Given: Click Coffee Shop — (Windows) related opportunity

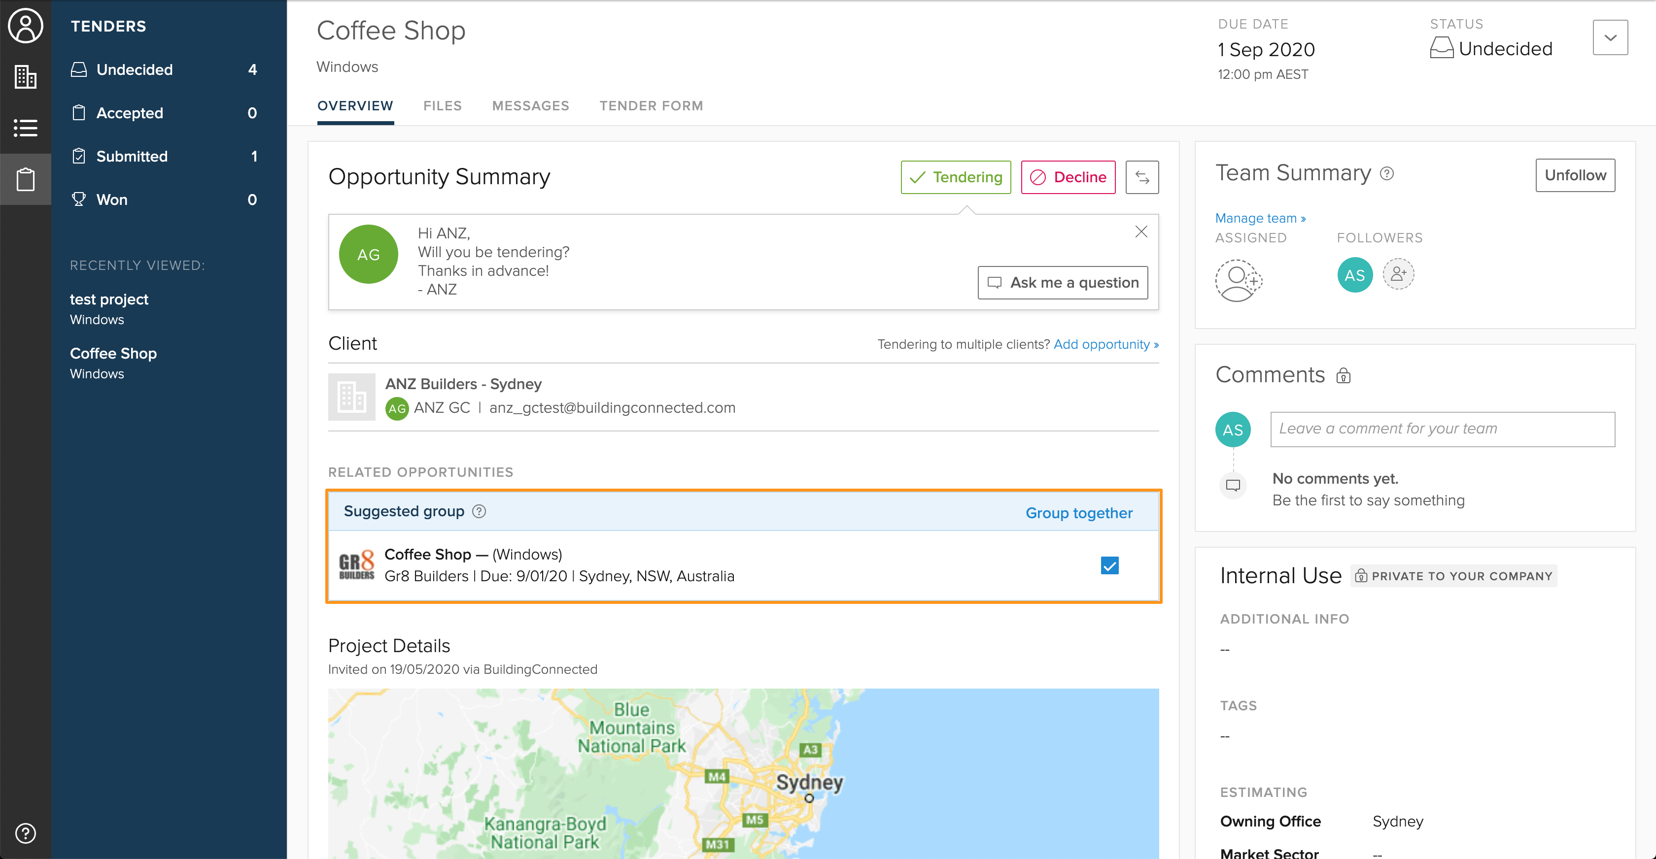Looking at the screenshot, I should [x=473, y=554].
